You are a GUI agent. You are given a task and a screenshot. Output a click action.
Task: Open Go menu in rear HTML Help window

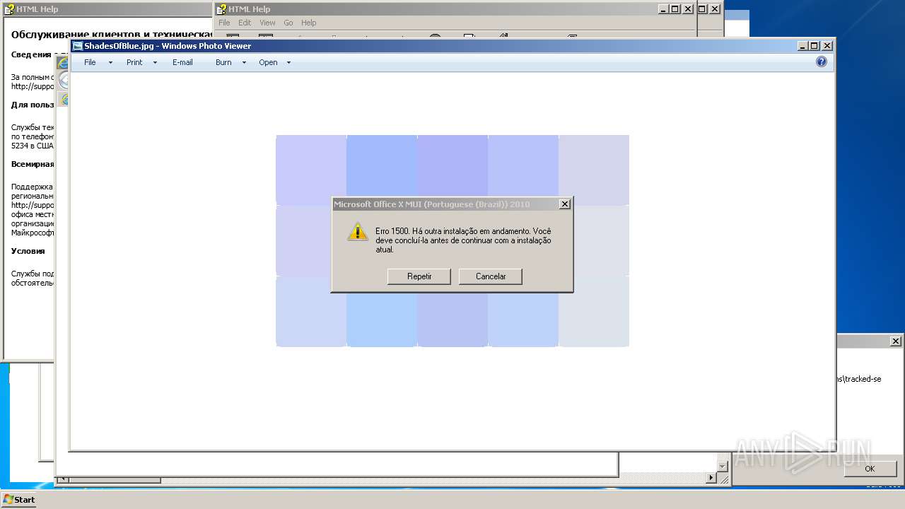pos(288,23)
